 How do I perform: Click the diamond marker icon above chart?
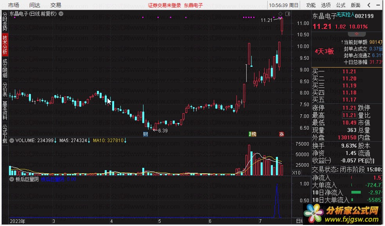280,14
